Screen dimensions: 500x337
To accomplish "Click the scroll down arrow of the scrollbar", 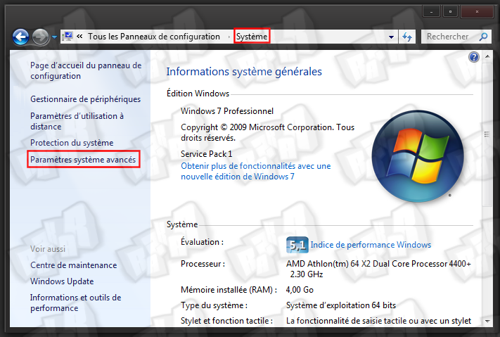I will click(485, 321).
